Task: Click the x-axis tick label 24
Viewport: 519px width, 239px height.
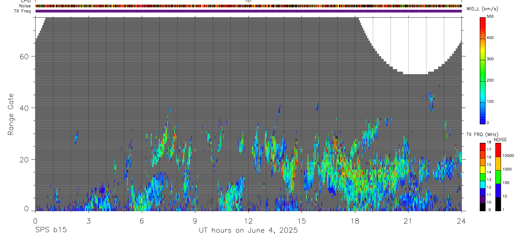Action: pyautogui.click(x=461, y=221)
